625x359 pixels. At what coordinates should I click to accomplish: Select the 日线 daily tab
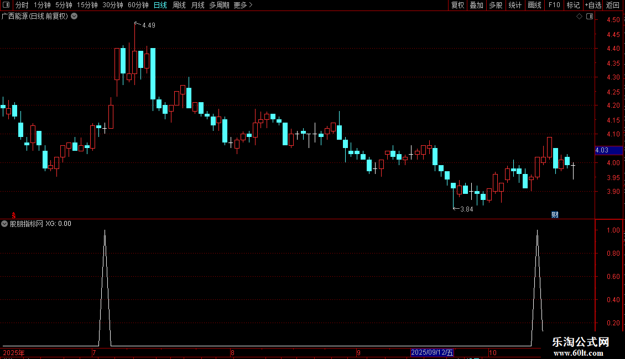tap(160, 5)
